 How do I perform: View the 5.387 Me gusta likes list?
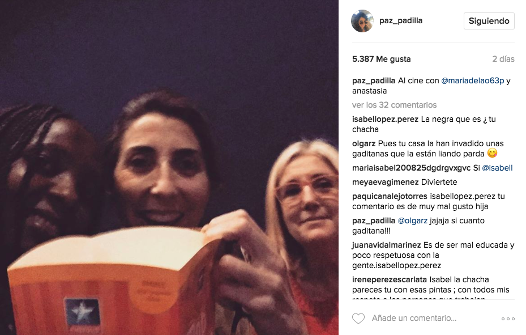[382, 59]
